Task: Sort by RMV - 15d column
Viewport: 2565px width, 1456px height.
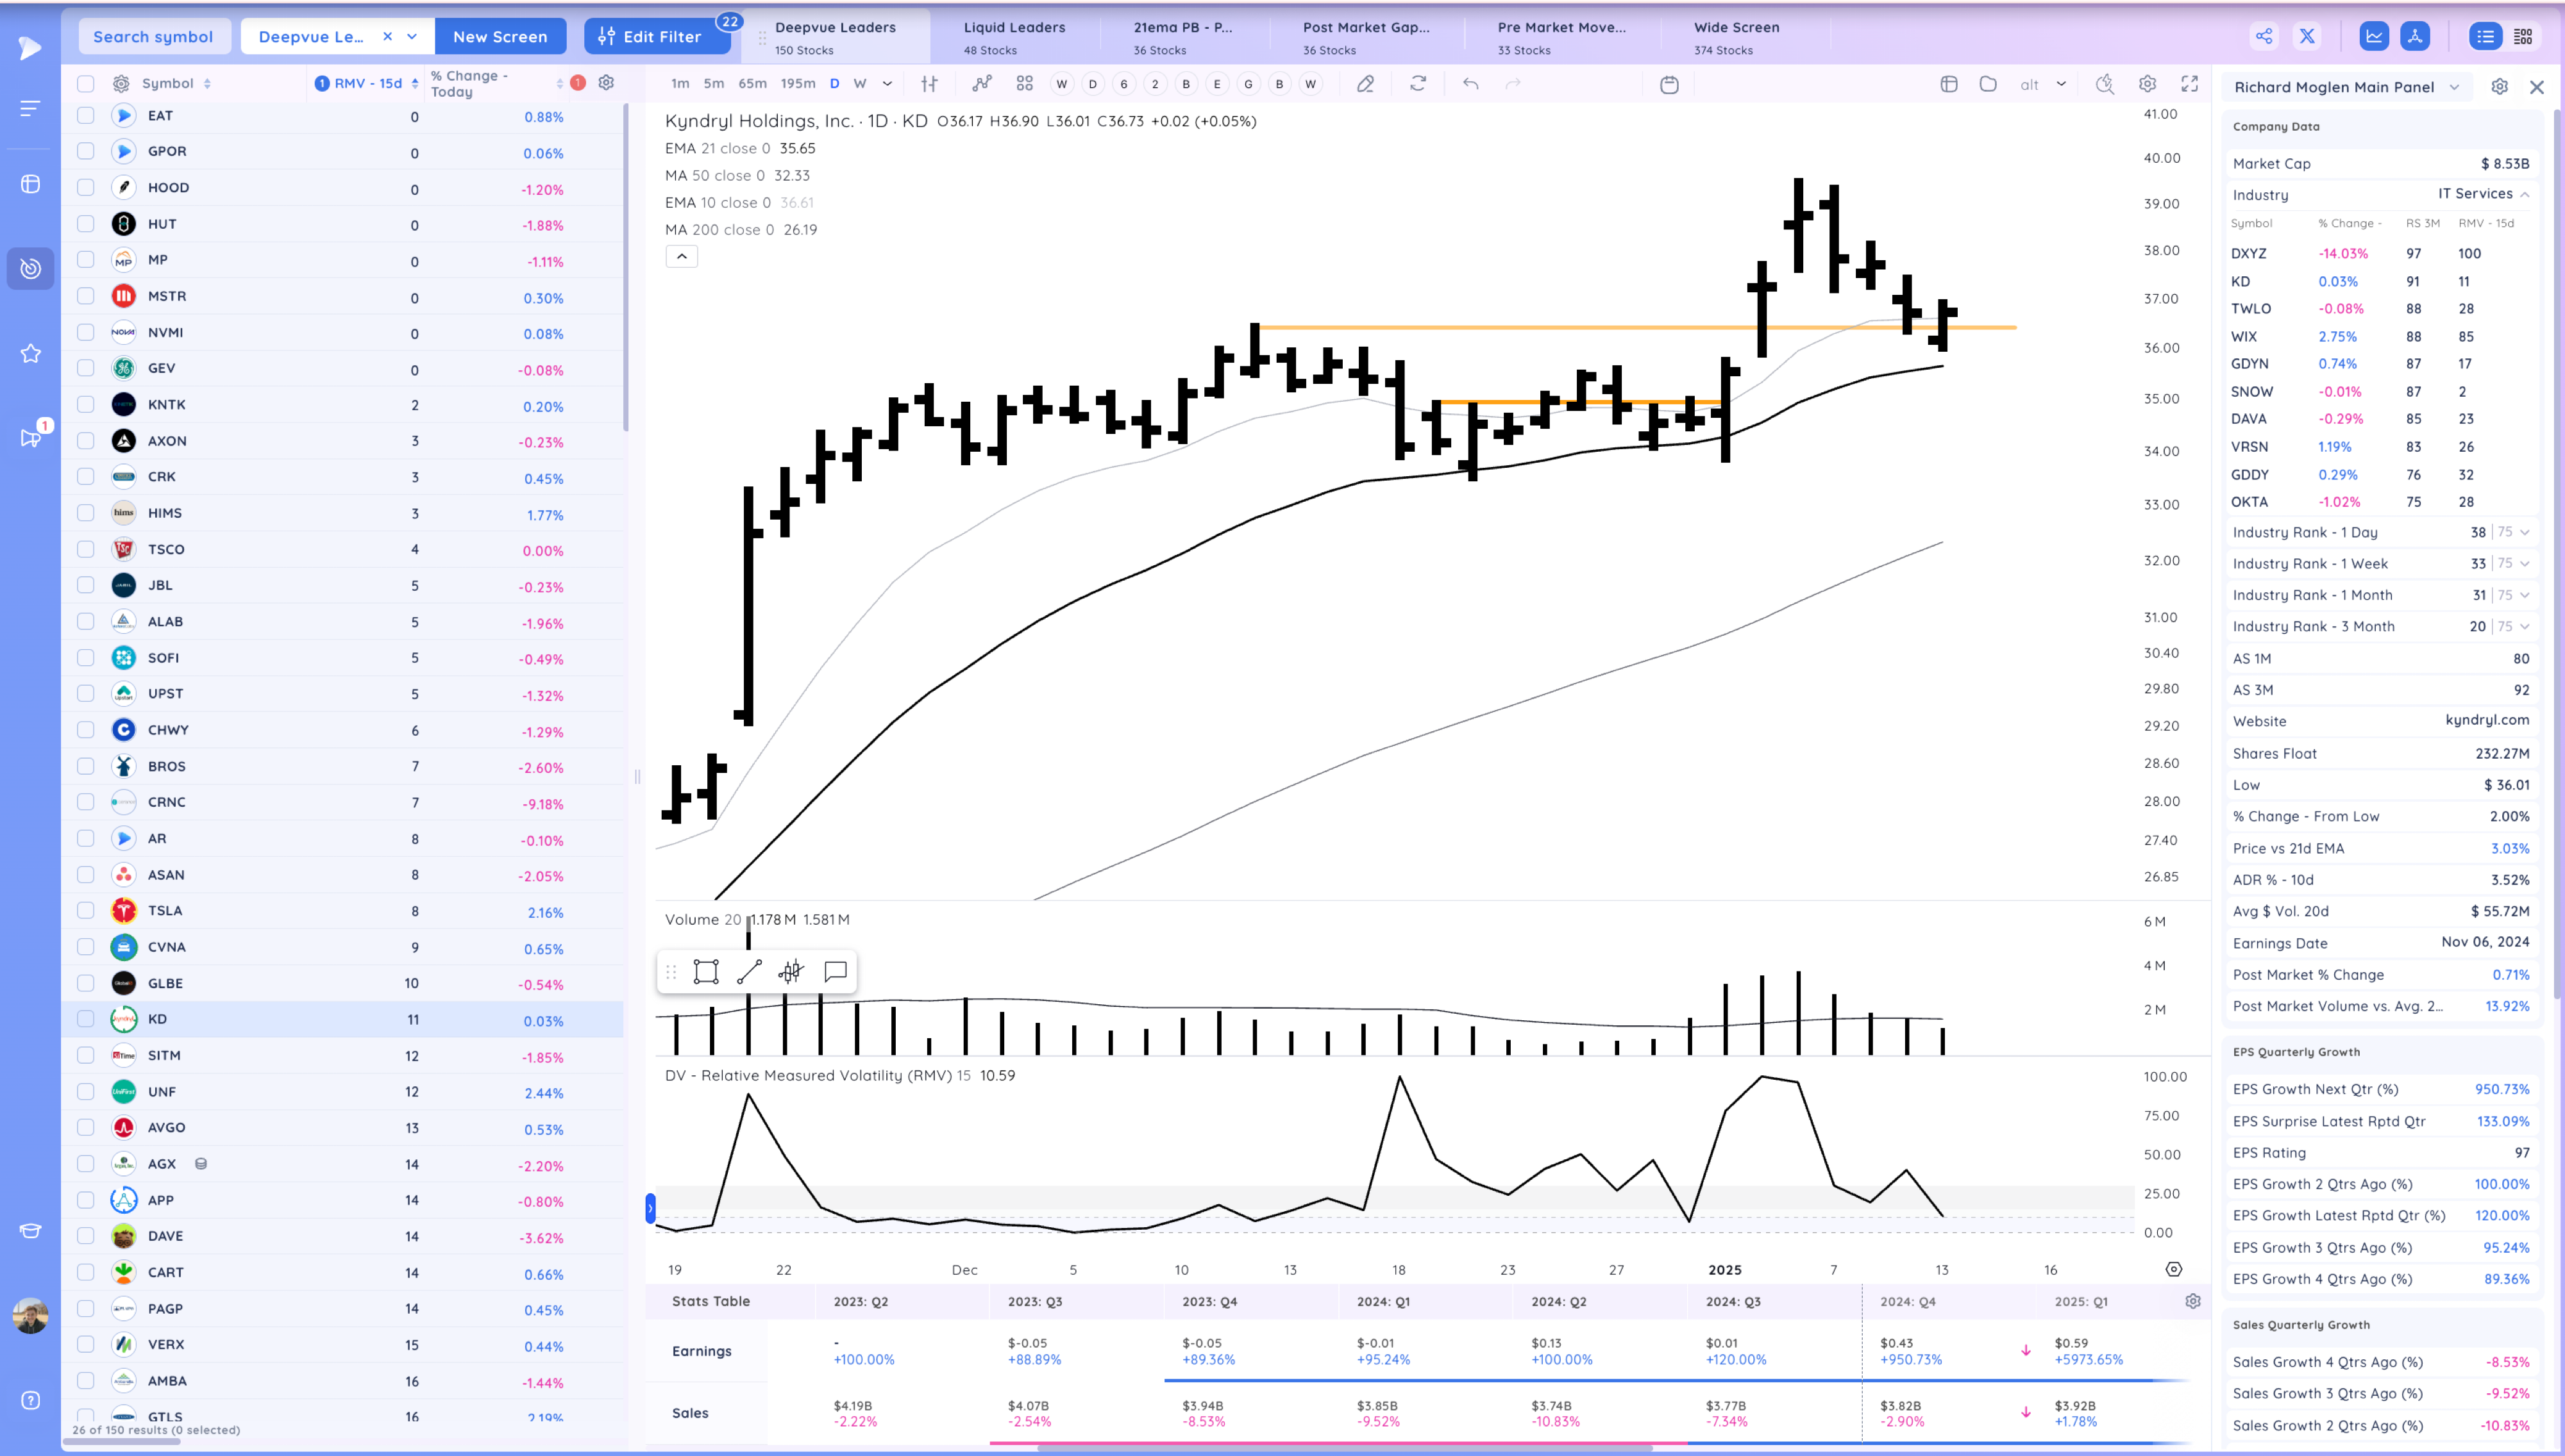Action: [366, 83]
